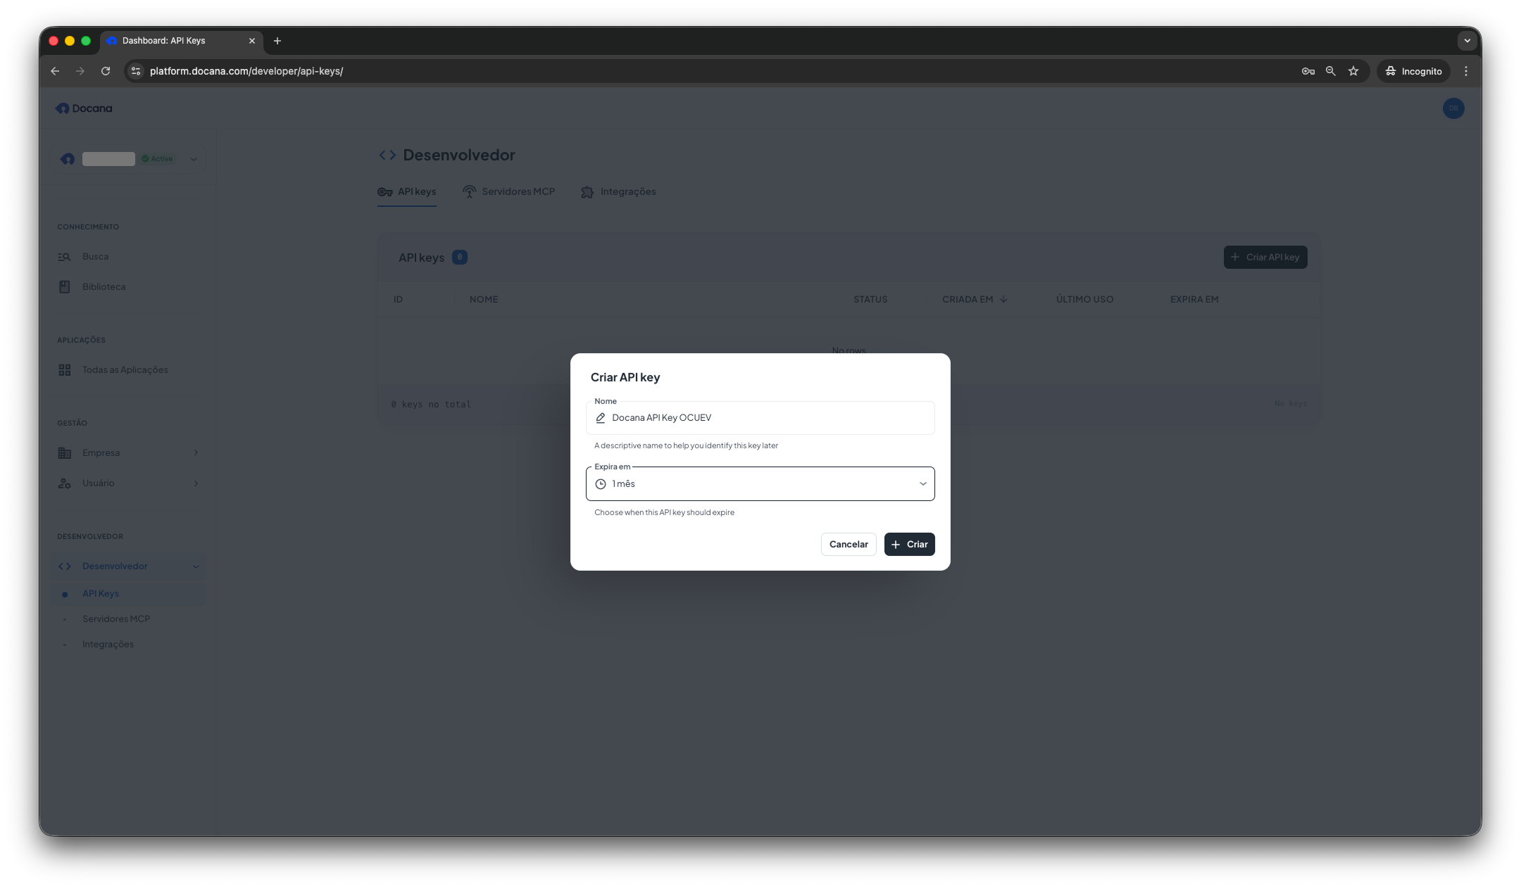Expand the Usuário submenu arrow
The width and height of the screenshot is (1521, 888).
point(196,483)
